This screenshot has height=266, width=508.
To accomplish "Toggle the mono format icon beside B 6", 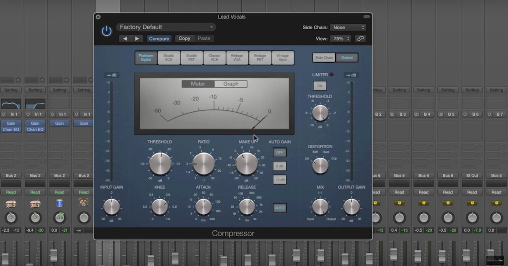I will tap(465, 114).
